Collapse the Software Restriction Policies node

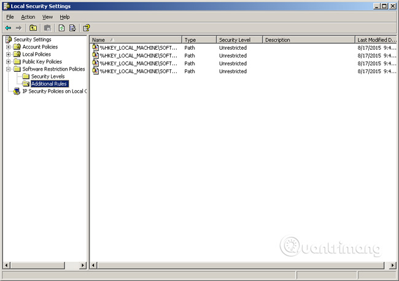point(9,69)
